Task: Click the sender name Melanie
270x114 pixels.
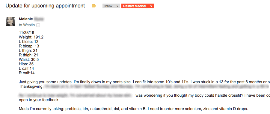Action: (x=26, y=19)
